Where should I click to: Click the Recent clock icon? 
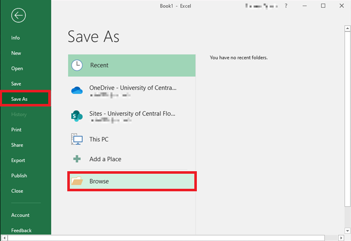coord(77,65)
